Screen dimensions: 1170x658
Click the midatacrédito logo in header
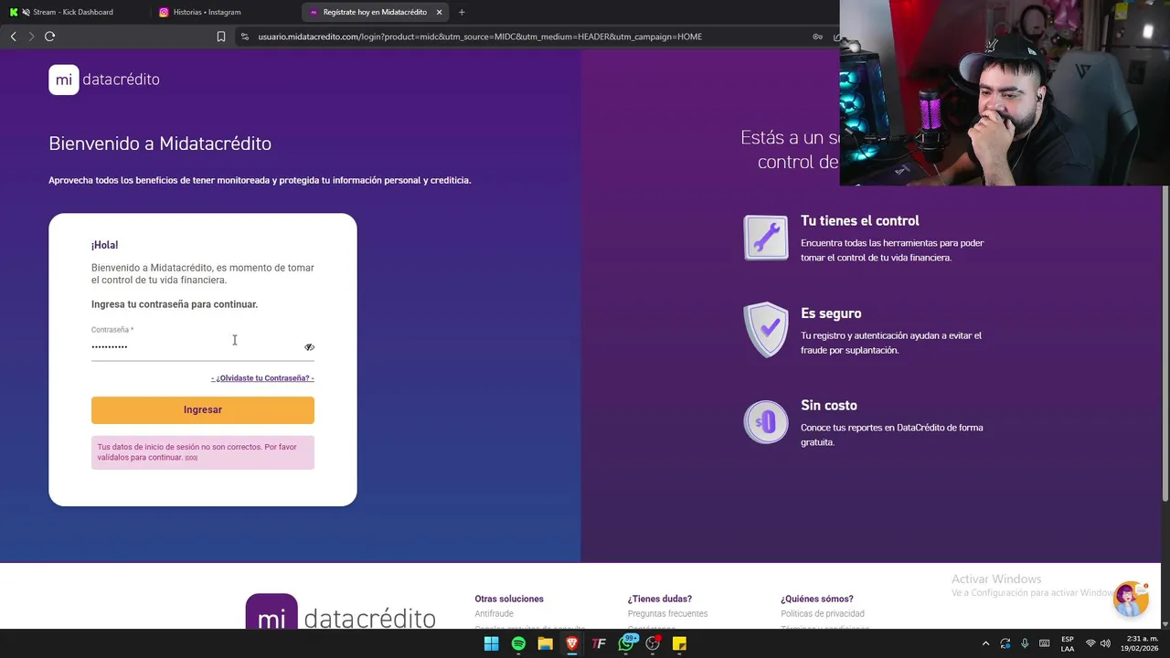tap(104, 80)
